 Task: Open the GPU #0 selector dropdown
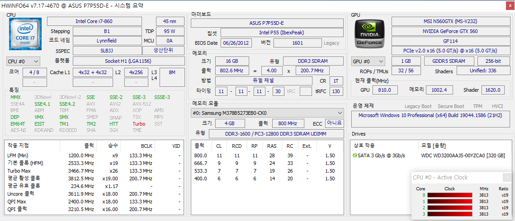pyautogui.click(x=368, y=61)
